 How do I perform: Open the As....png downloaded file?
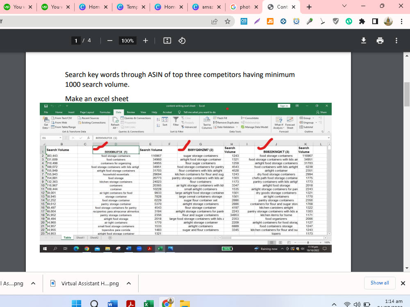[12, 283]
